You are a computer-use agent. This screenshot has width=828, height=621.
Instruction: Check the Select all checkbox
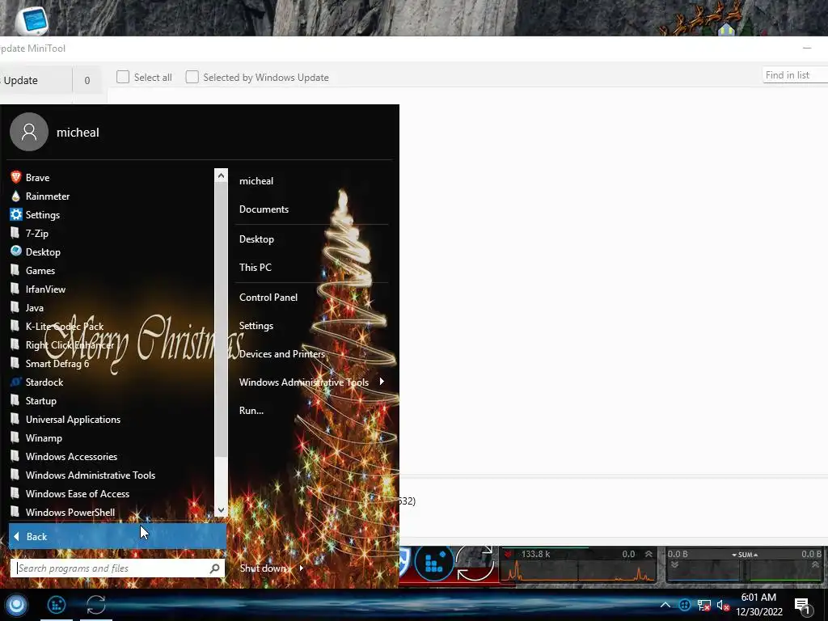pos(123,77)
